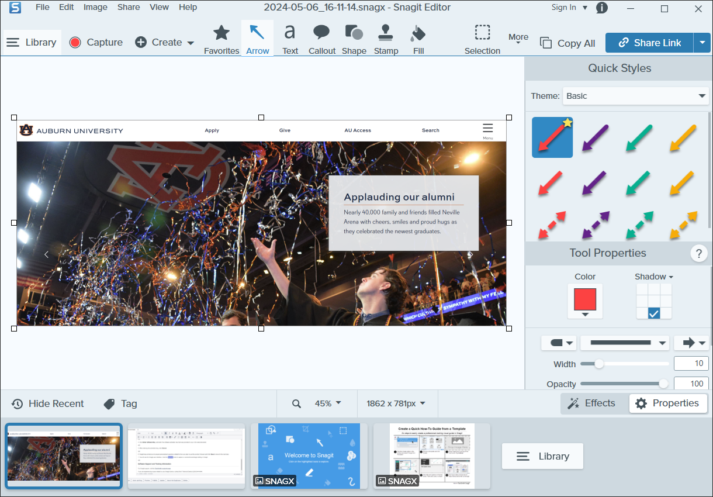This screenshot has height=497, width=713.
Task: Click Hide Recent to collapse the tray
Action: click(x=47, y=403)
